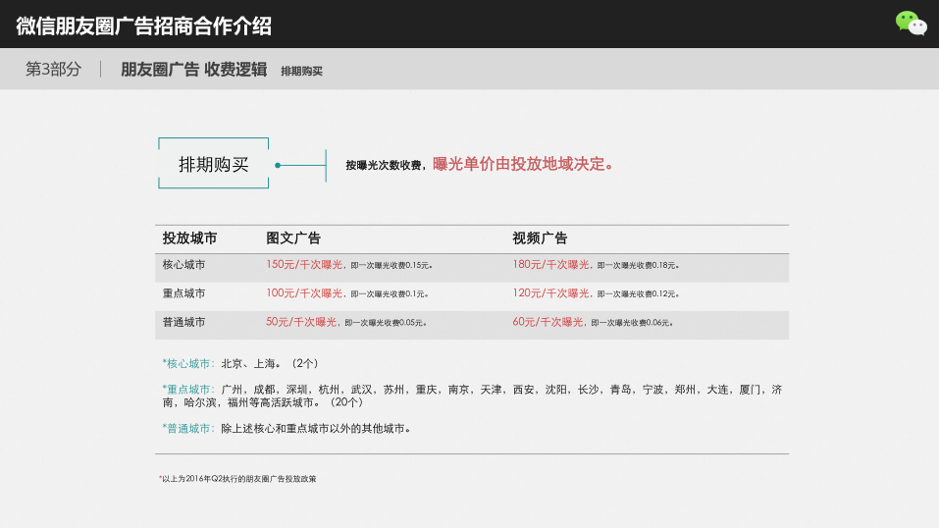Click the bordered 排期购买 box
This screenshot has width=939, height=528.
(x=213, y=164)
